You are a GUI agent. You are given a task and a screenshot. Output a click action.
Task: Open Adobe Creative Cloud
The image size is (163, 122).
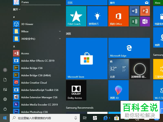pos(37,83)
